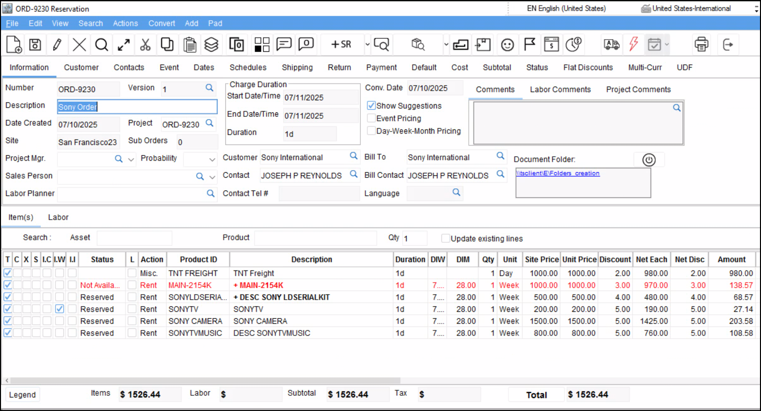Switch to the Shipping tab
This screenshot has width=761, height=411.
pyautogui.click(x=297, y=67)
